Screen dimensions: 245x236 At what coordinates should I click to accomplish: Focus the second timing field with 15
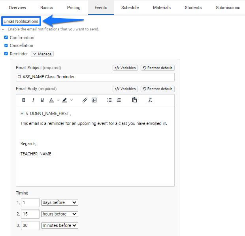(x=30, y=214)
